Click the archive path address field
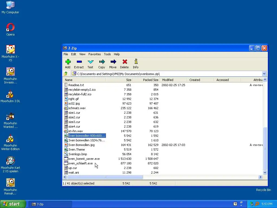Viewport: 277px width, 208px height. [x=167, y=74]
